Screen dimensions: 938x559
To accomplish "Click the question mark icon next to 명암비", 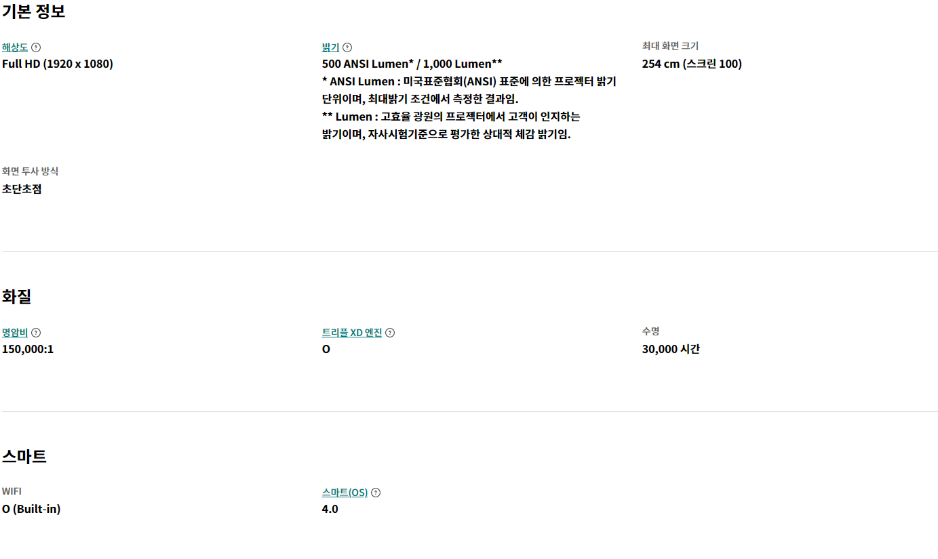I will [36, 333].
